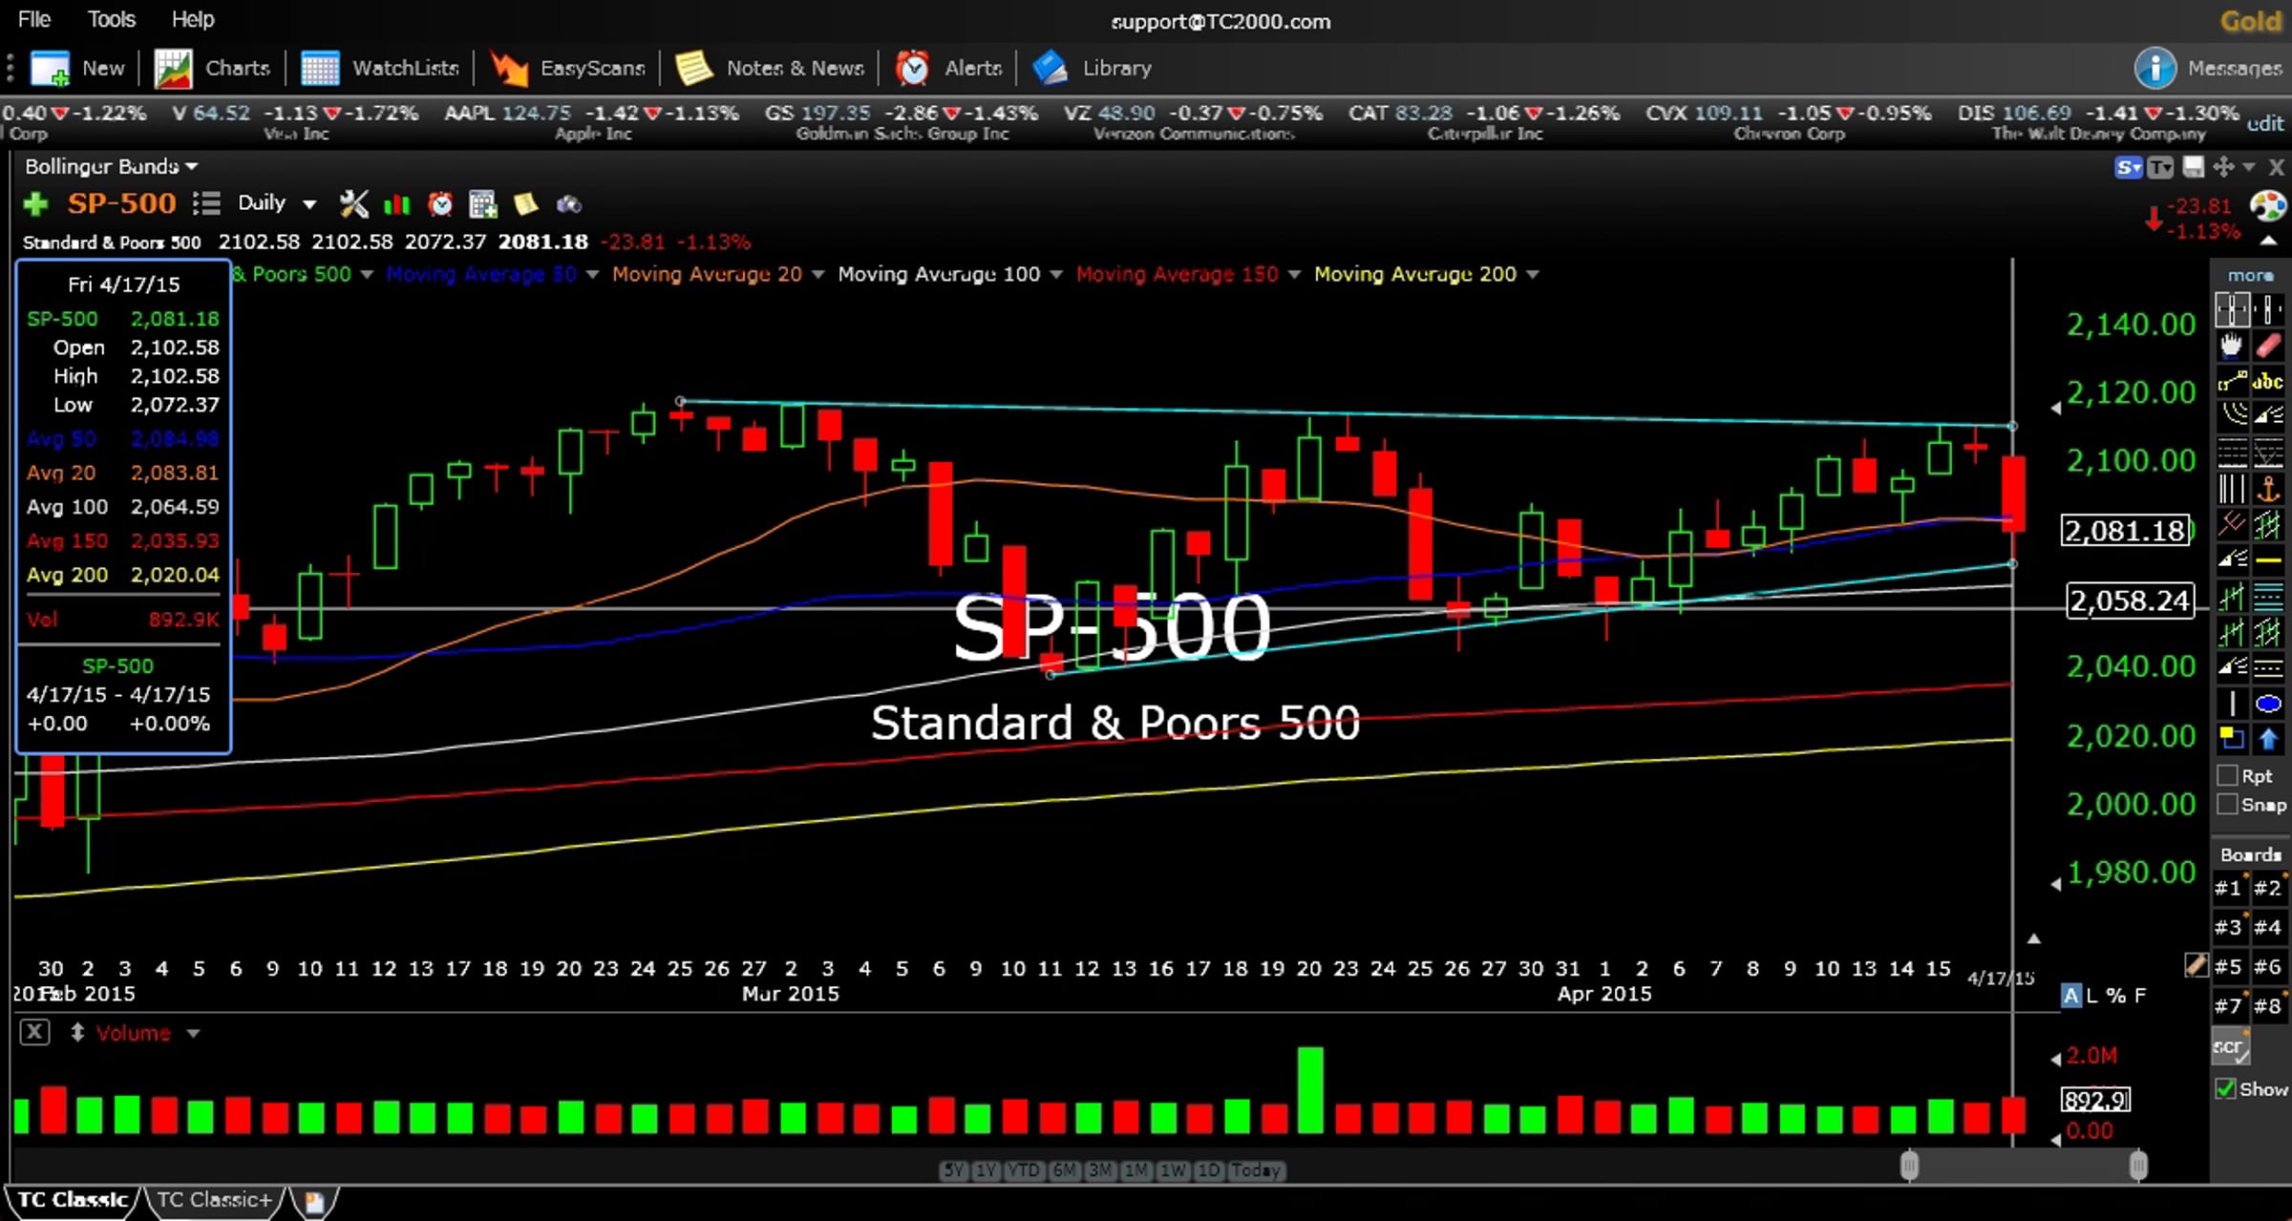The image size is (2292, 1221).
Task: Open the Help menu
Action: click(193, 19)
